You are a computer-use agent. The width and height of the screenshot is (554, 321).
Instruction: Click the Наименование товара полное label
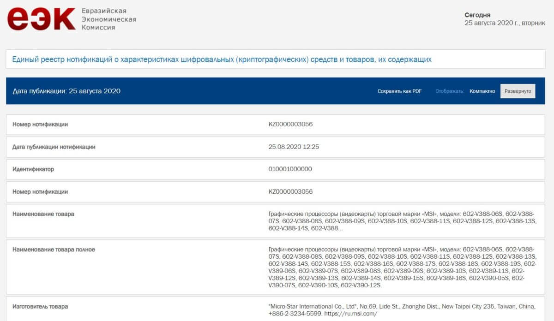54,250
